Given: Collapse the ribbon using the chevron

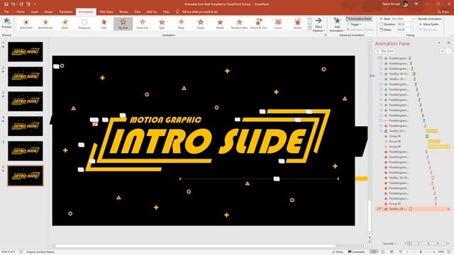Looking at the screenshot, I should (x=451, y=35).
